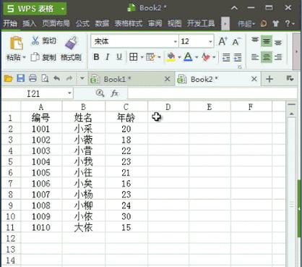Click the skin shirt icon
Image resolution: width=302 pixels, height=267 pixels.
[276, 23]
